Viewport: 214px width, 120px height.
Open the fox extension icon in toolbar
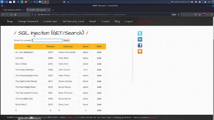click(x=200, y=15)
